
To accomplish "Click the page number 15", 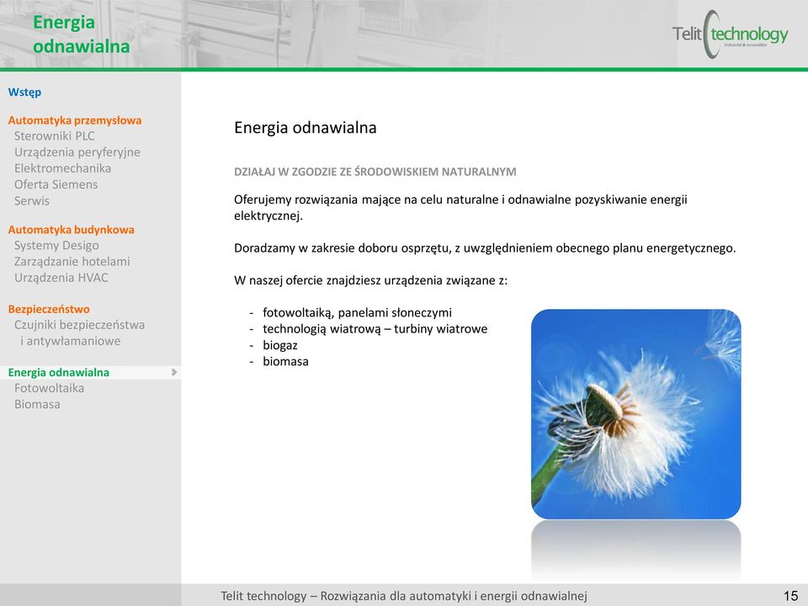I will click(790, 596).
